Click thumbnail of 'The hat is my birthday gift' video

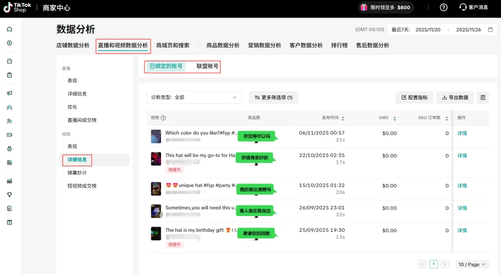156,233
